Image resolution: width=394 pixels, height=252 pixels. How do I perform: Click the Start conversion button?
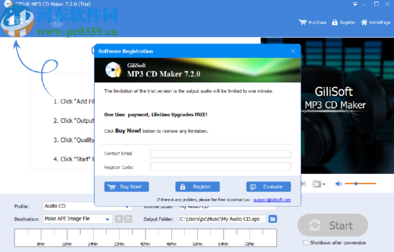click(333, 225)
